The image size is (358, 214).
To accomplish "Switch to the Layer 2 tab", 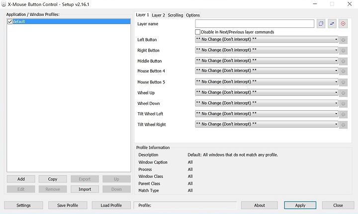I will click(158, 15).
